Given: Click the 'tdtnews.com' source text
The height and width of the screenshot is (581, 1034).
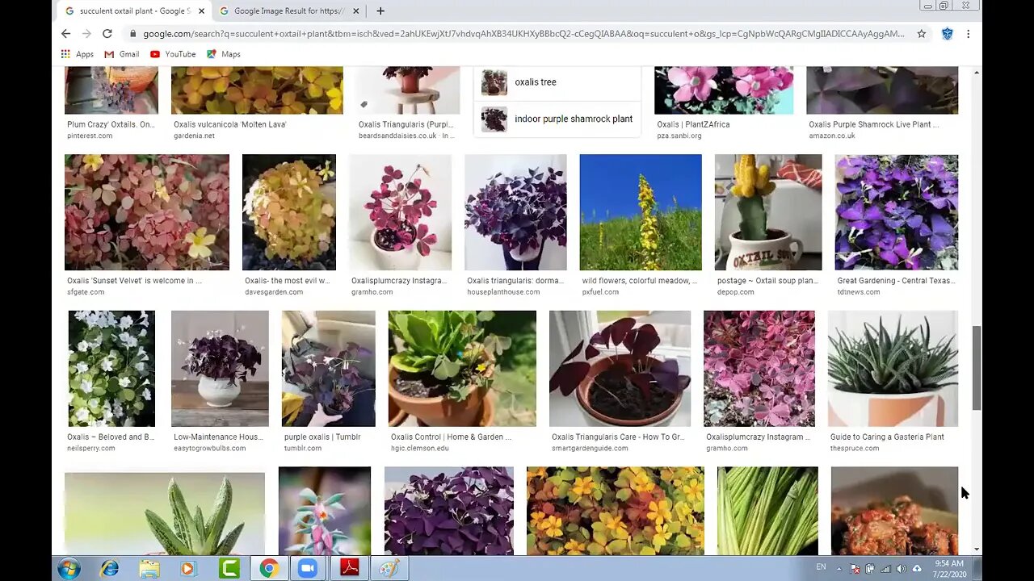Looking at the screenshot, I should 859,292.
